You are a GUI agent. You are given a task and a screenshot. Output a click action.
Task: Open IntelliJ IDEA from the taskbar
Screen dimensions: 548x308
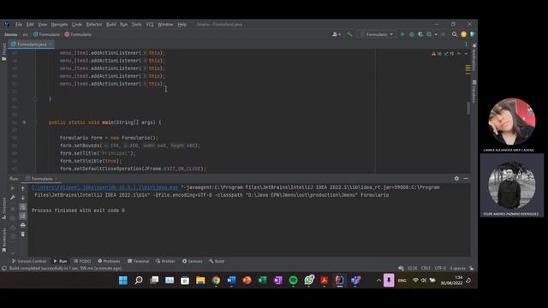click(339, 281)
